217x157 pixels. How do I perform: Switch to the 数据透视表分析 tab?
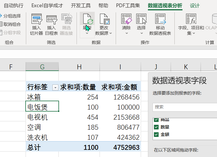165,5
